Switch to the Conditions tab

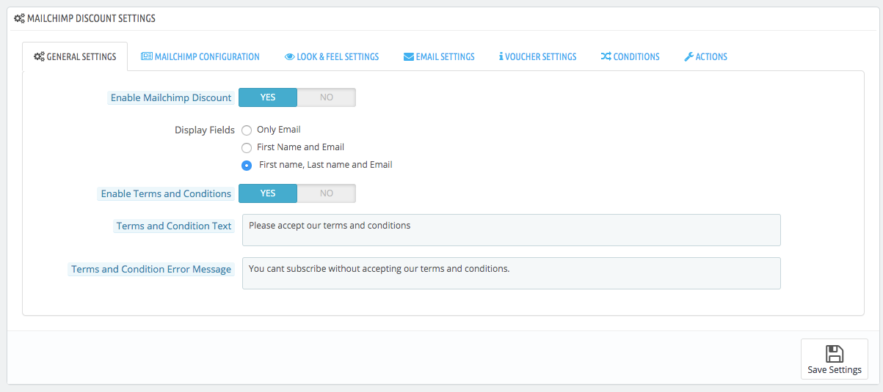[630, 56]
